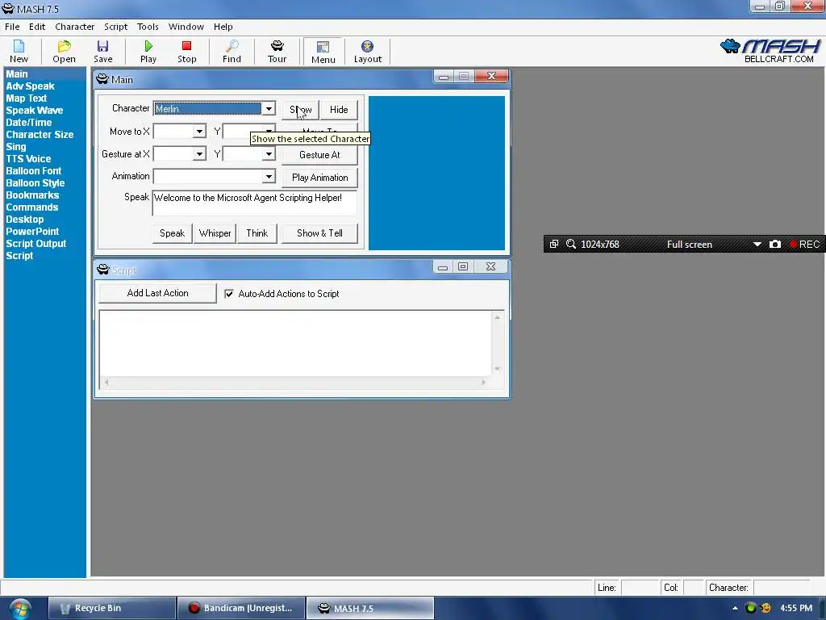Click the Add Last Action button
The width and height of the screenshot is (826, 620).
[157, 293]
